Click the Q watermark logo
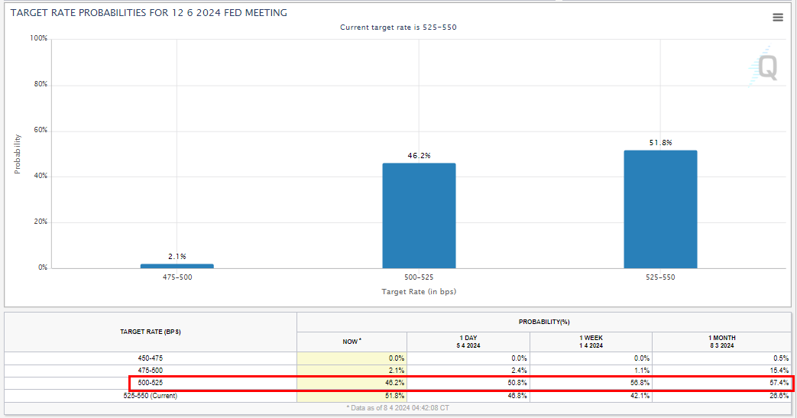Screen dimensions: 797x418 pyautogui.click(x=763, y=66)
